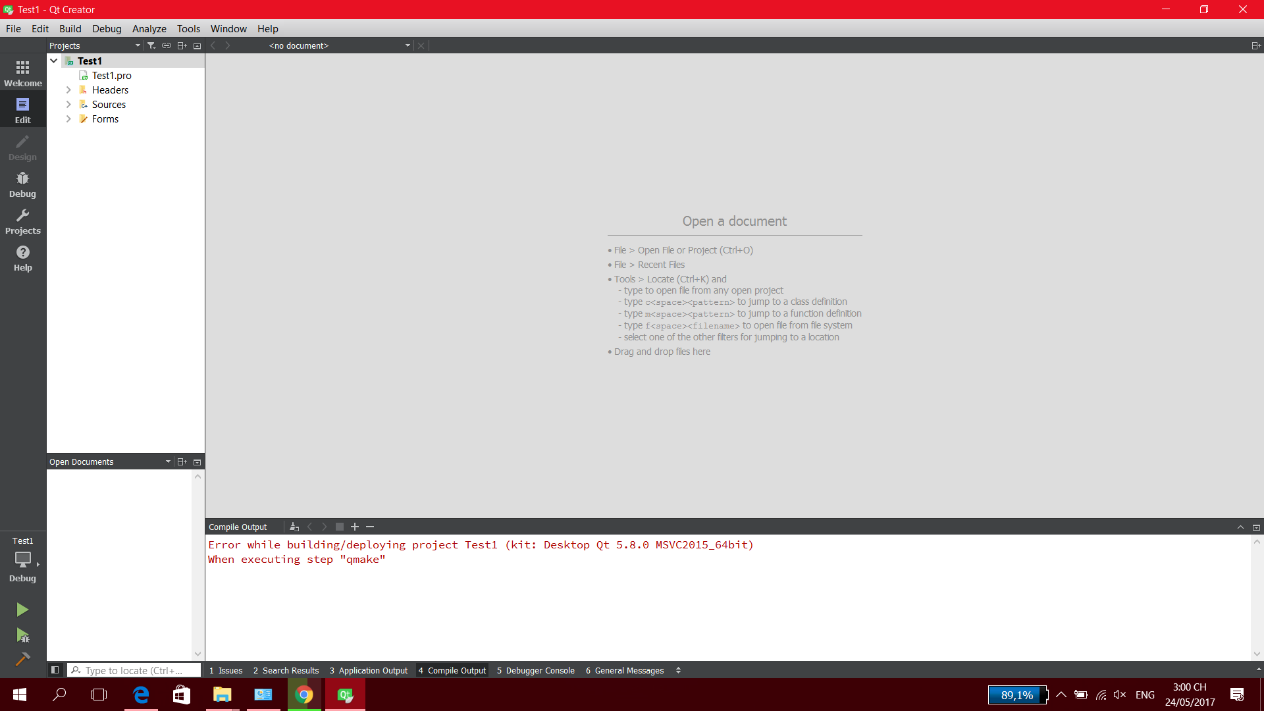Start debugging with the run-bug icon
1264x711 pixels.
pyautogui.click(x=22, y=635)
